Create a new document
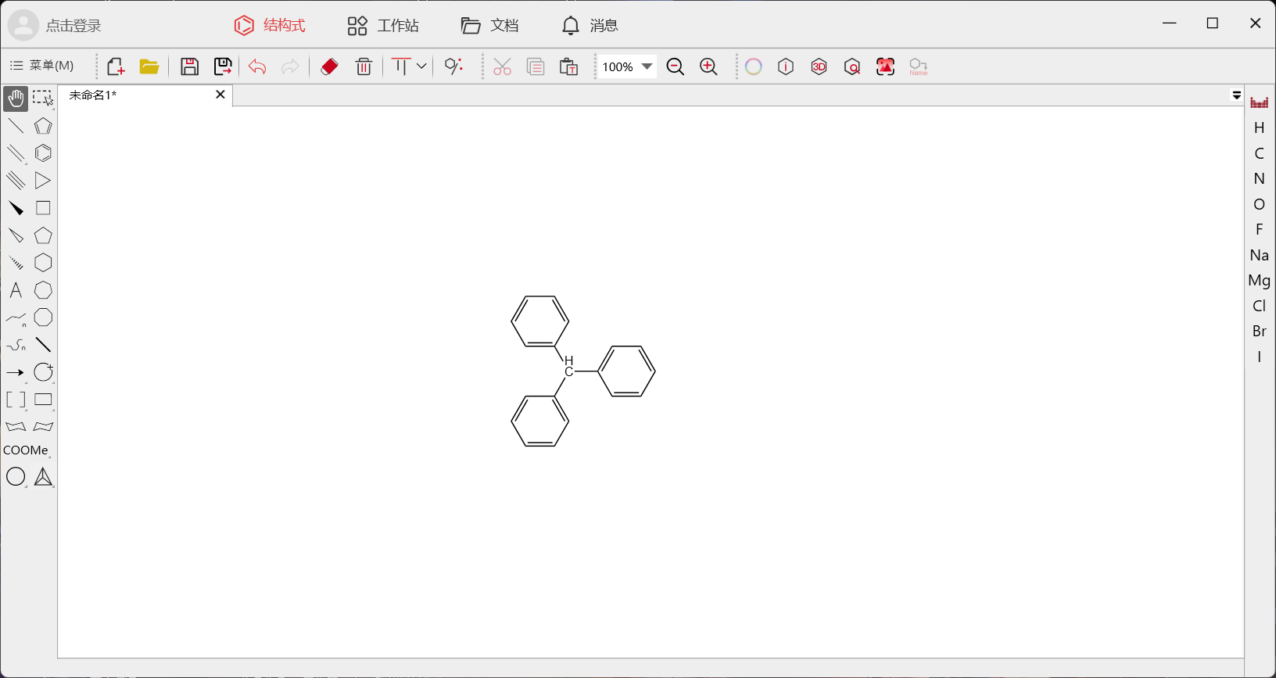1276x678 pixels. click(x=116, y=66)
